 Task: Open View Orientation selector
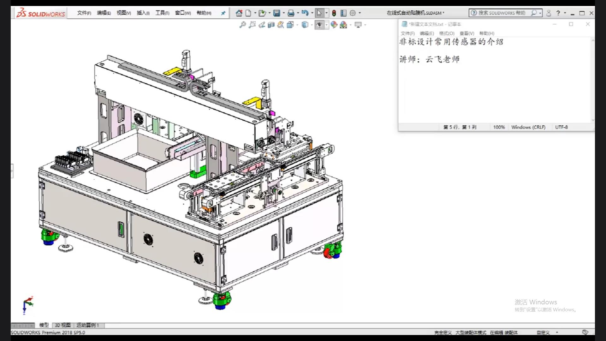tap(290, 25)
